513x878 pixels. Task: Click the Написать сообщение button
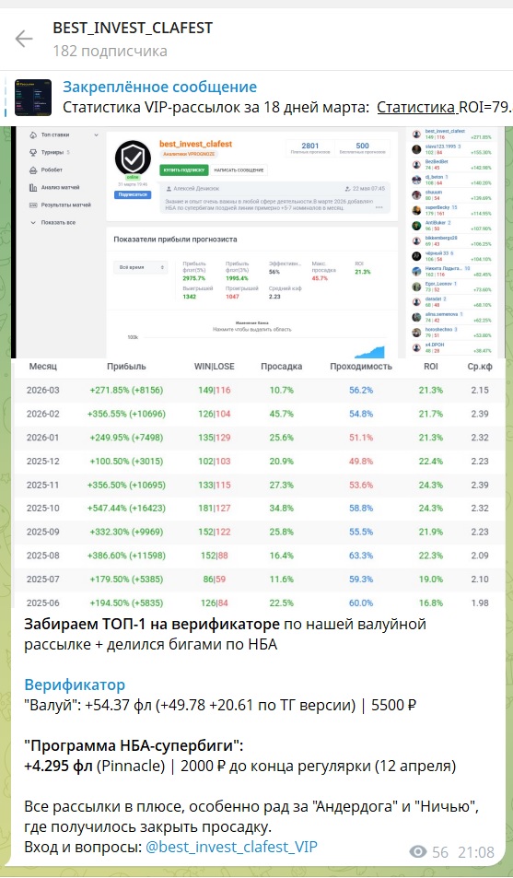[x=239, y=170]
